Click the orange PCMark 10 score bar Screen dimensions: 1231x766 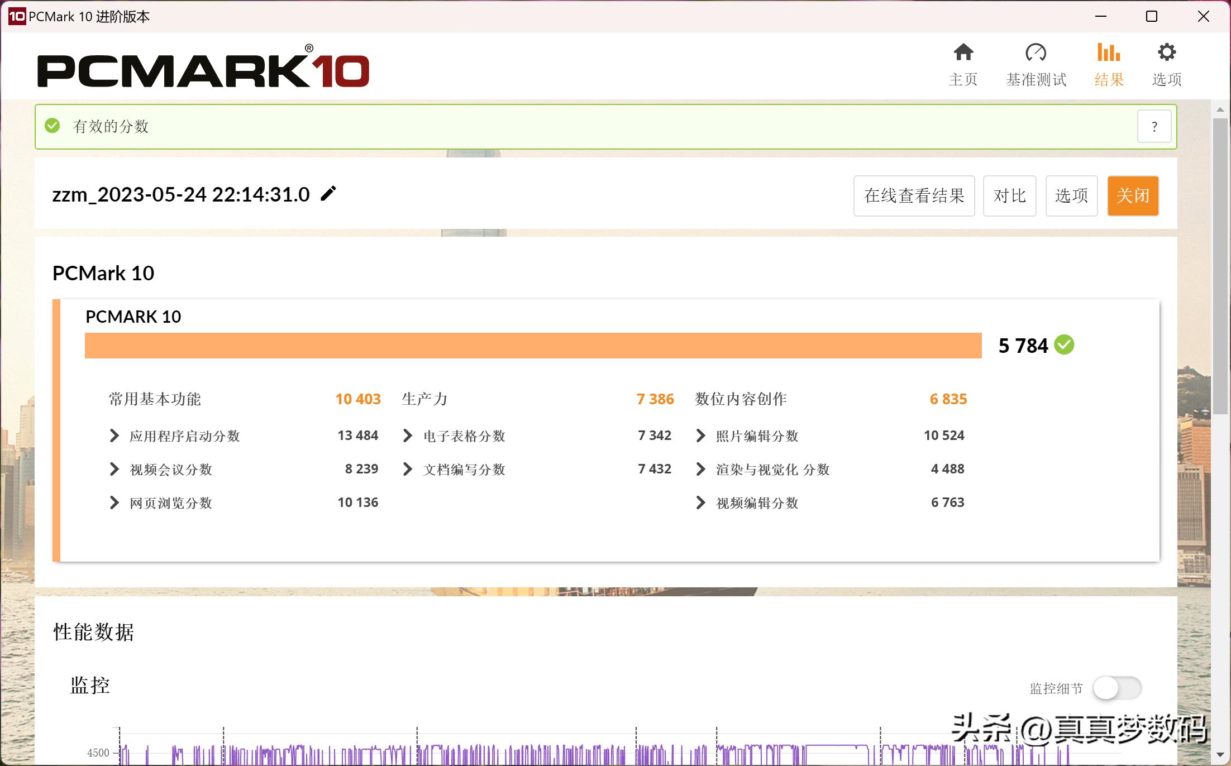(x=533, y=346)
